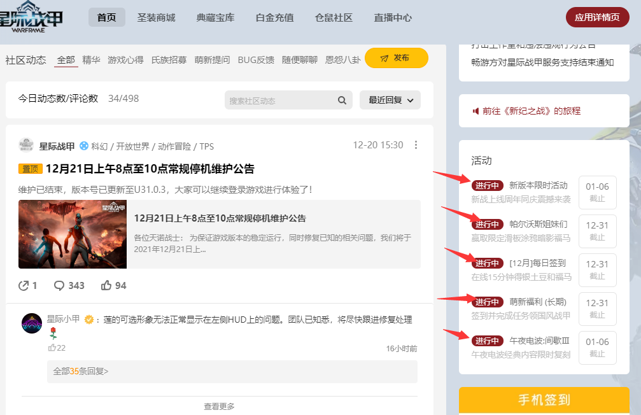The width and height of the screenshot is (641, 415).
Task: Select the 氏族招募 filter tab
Action: tap(169, 60)
